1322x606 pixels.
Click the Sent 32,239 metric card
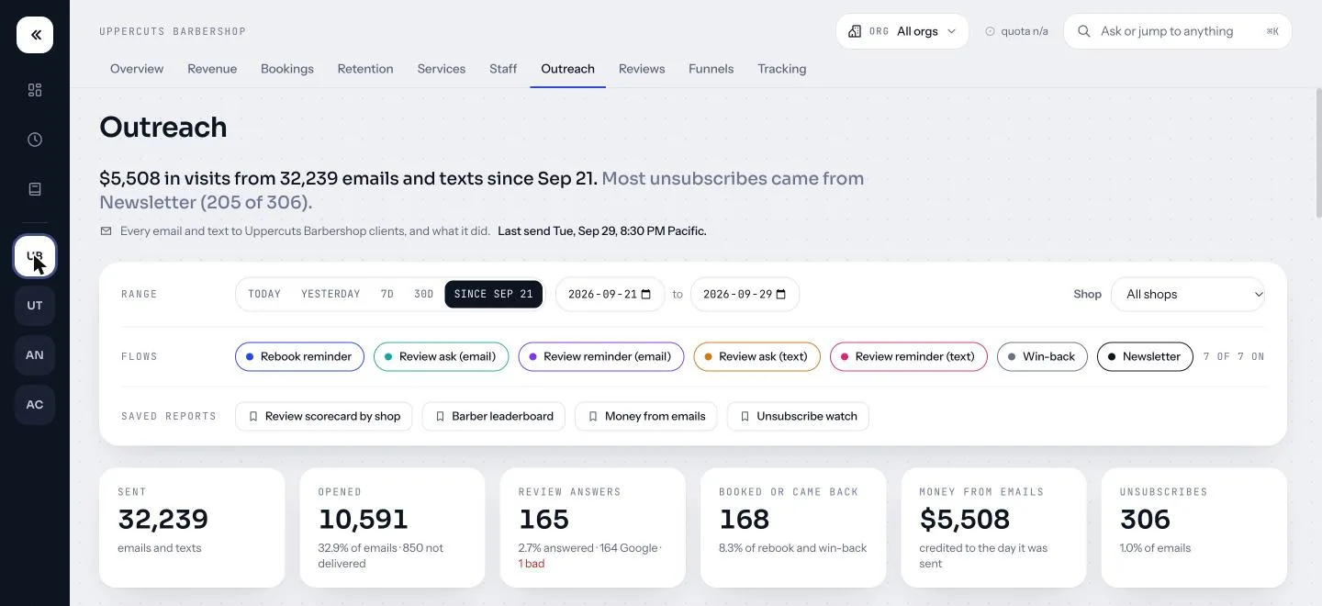pos(192,528)
